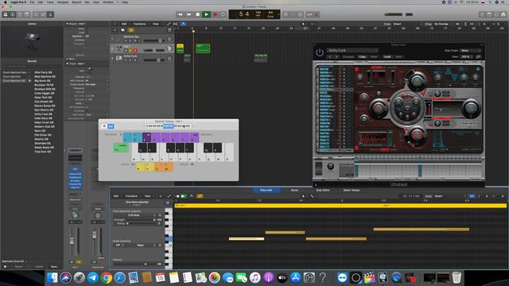Click Copy in the Ultrabeat header

(363, 56)
